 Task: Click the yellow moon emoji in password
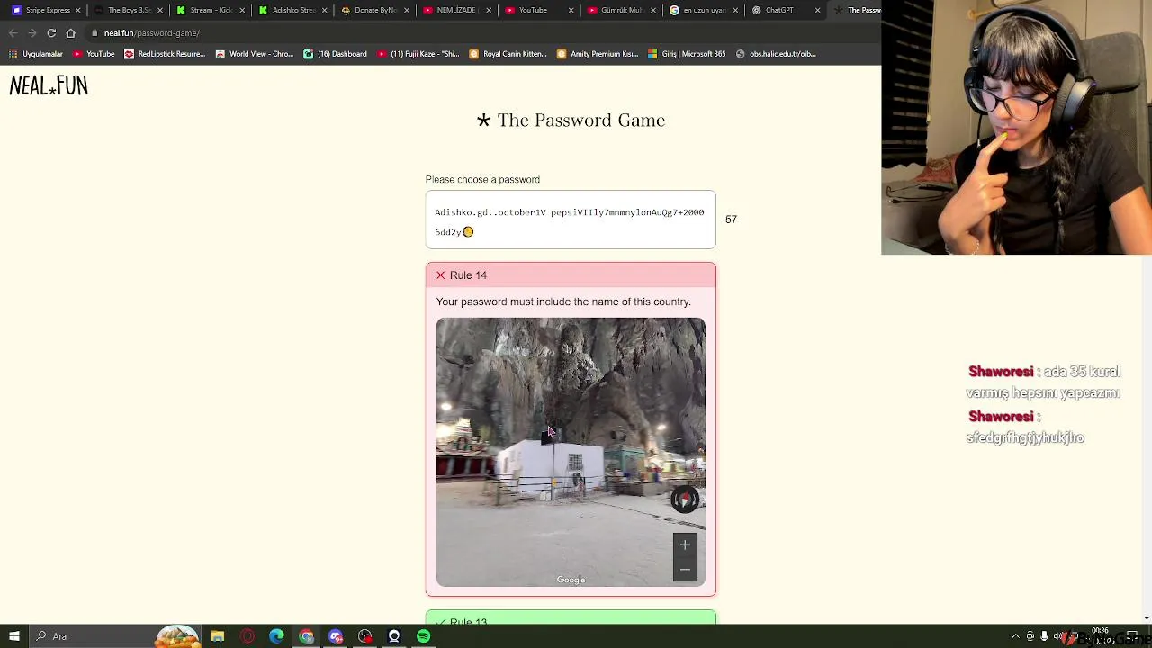click(x=468, y=232)
